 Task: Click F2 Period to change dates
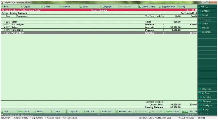coord(207,15)
